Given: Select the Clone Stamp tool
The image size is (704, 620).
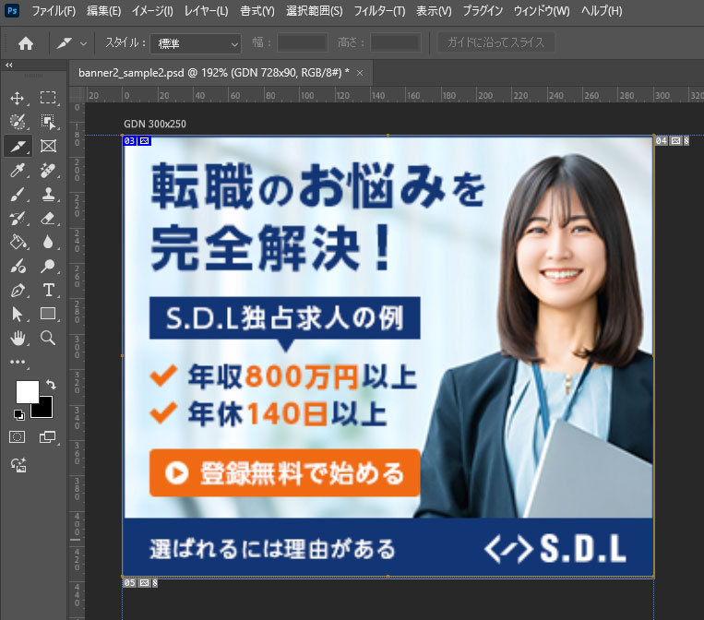Looking at the screenshot, I should coord(48,194).
